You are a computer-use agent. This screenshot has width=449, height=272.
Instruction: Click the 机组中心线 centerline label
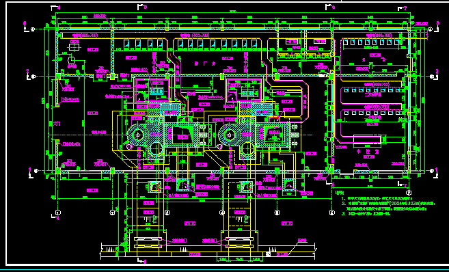(x=99, y=133)
